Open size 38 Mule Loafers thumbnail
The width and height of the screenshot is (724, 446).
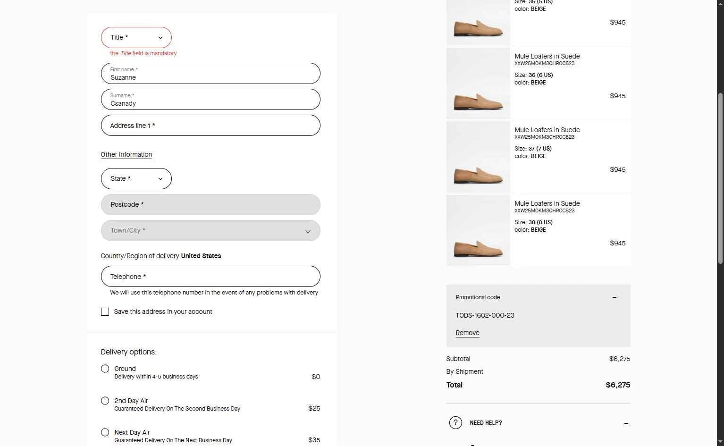(478, 231)
